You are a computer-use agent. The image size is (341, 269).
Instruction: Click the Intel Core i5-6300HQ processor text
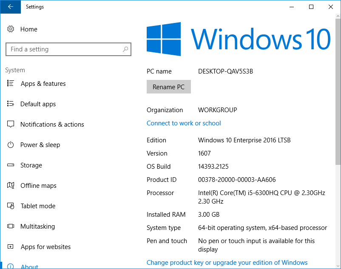coord(261,197)
